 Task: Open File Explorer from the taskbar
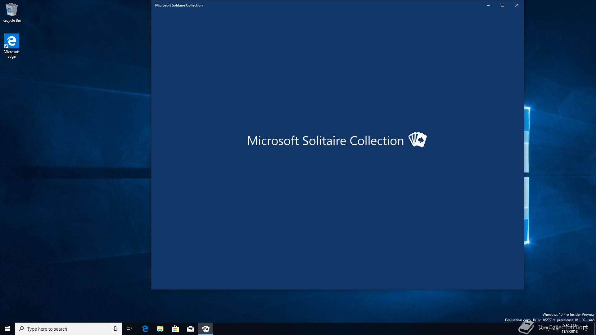[160, 329]
